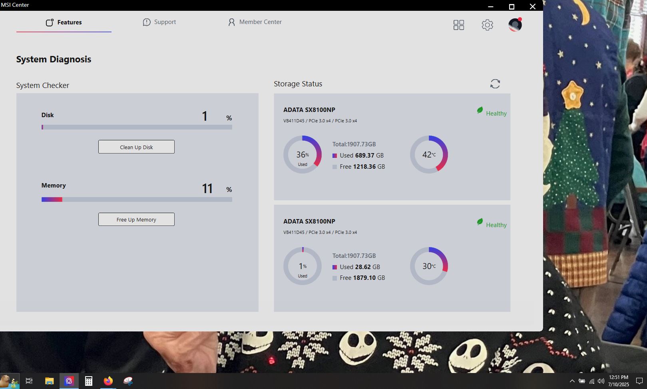Open the Wi-Fi network tray icon

click(x=592, y=381)
